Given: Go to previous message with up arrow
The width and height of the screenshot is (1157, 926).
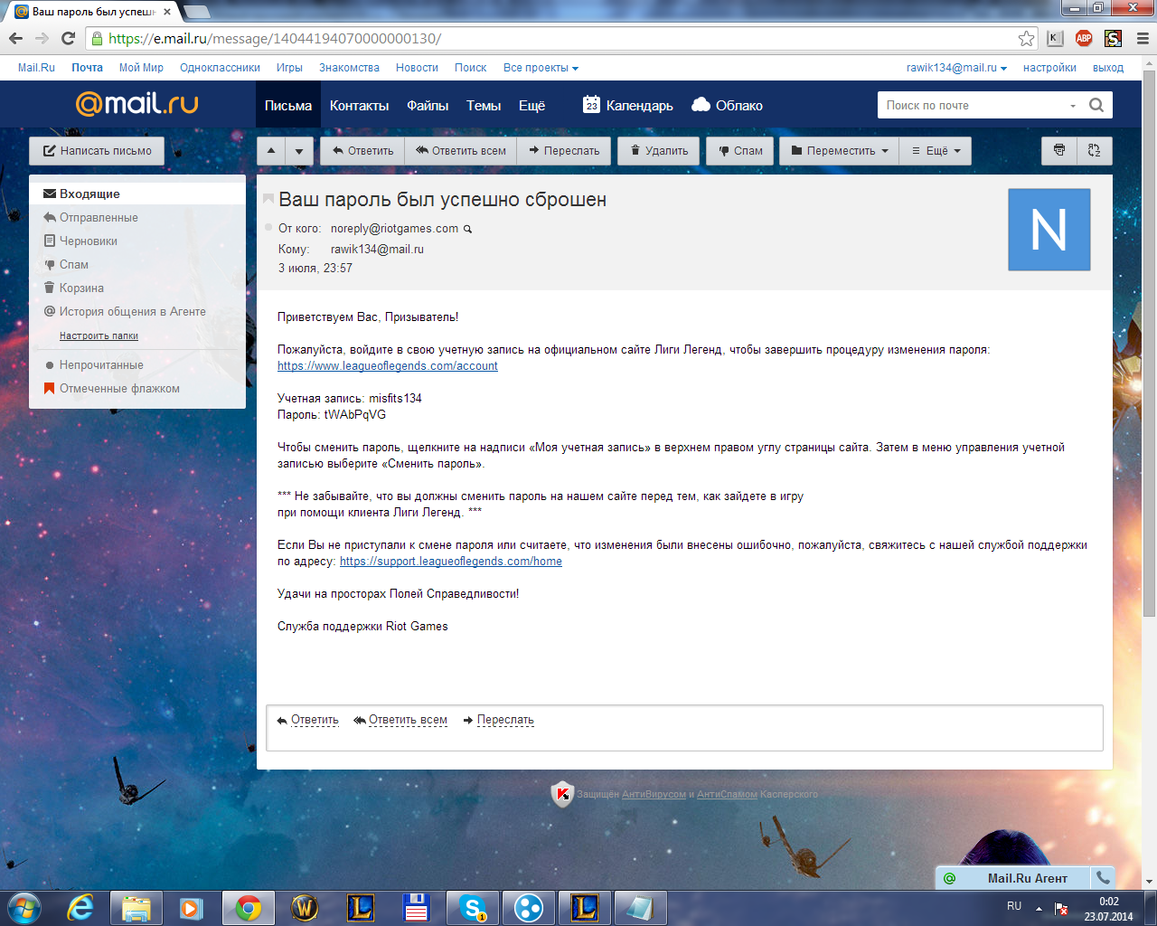Looking at the screenshot, I should click(x=271, y=151).
